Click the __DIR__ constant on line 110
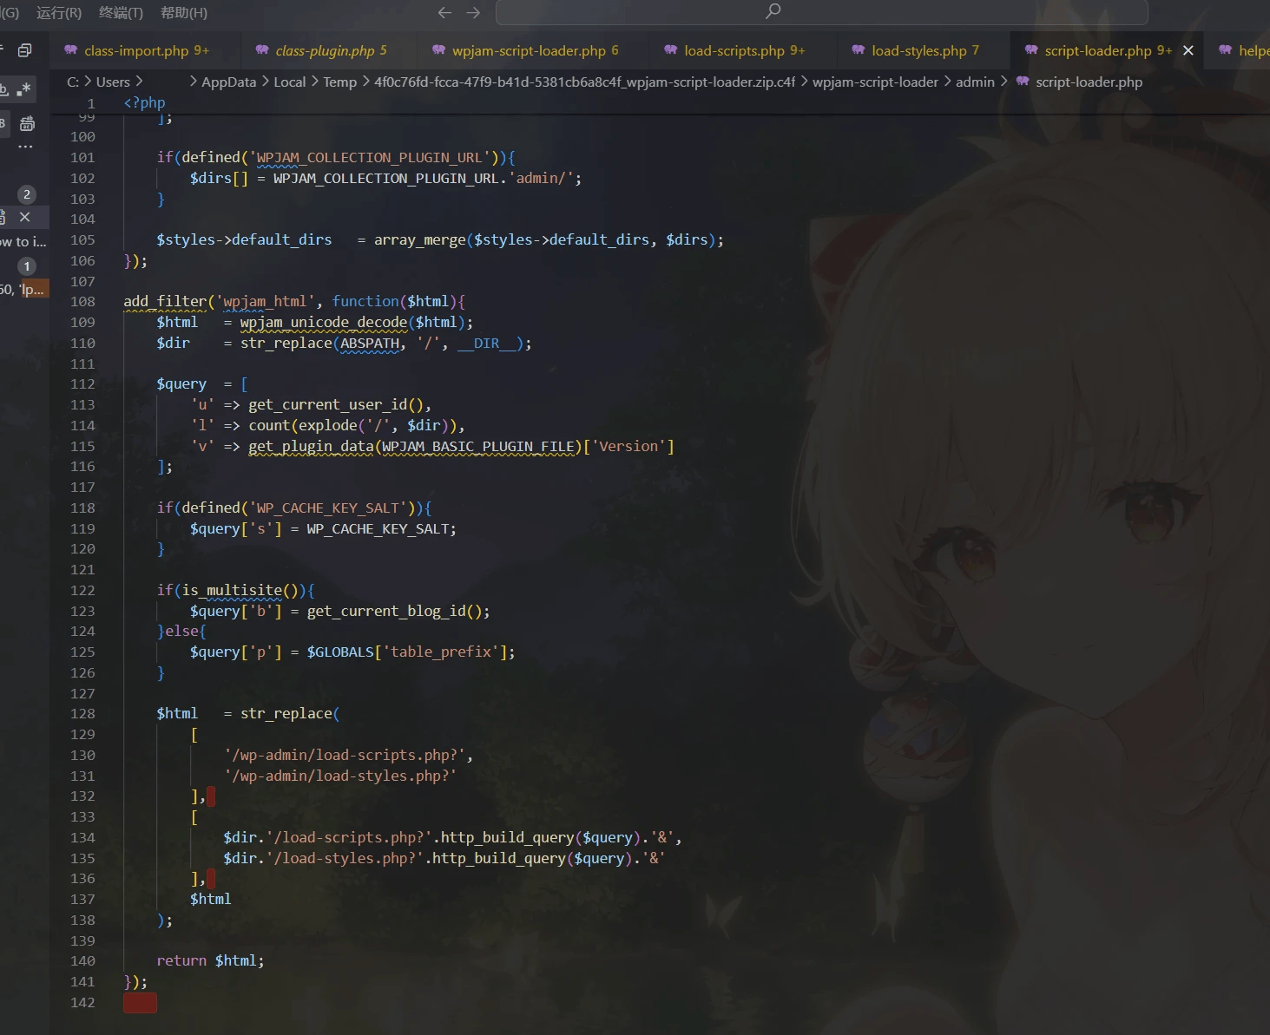Image resolution: width=1270 pixels, height=1035 pixels. click(486, 344)
